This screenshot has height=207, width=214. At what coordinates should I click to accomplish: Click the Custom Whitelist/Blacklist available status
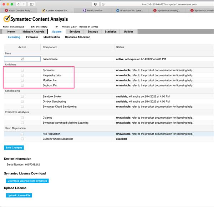point(122,139)
